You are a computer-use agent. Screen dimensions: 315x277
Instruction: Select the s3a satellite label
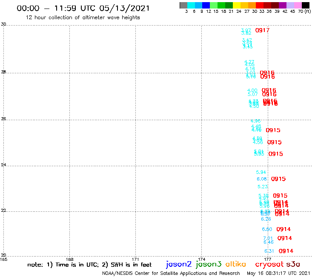pos(293,264)
